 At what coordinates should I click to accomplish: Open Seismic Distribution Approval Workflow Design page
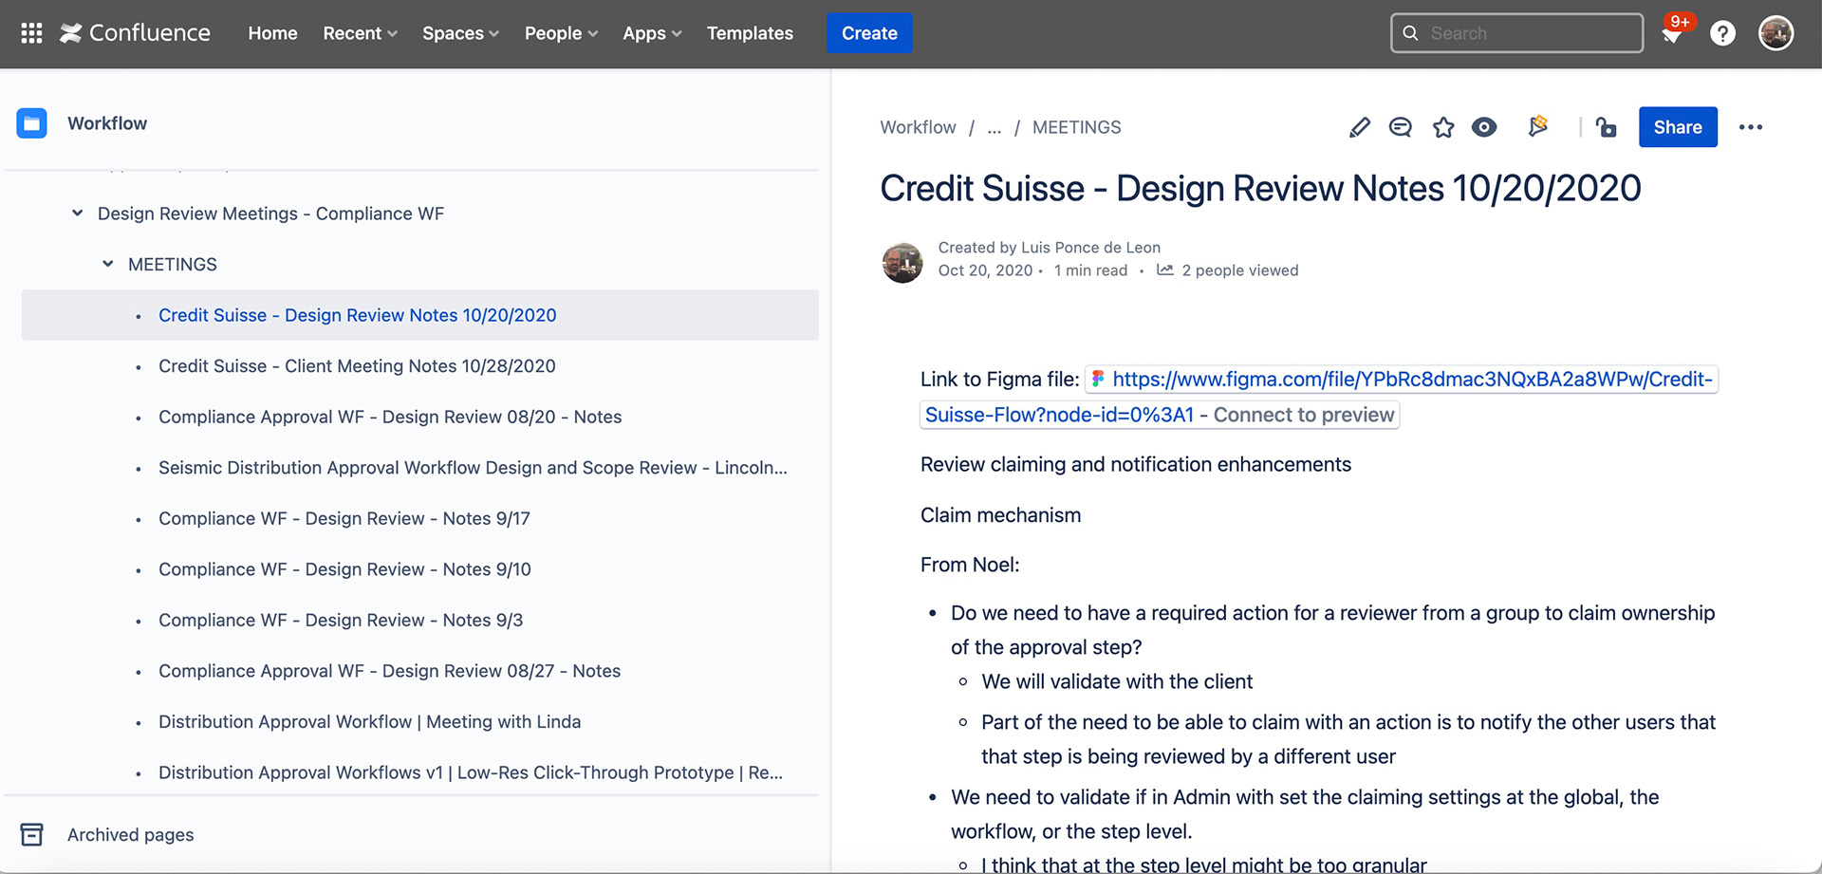pyautogui.click(x=473, y=468)
